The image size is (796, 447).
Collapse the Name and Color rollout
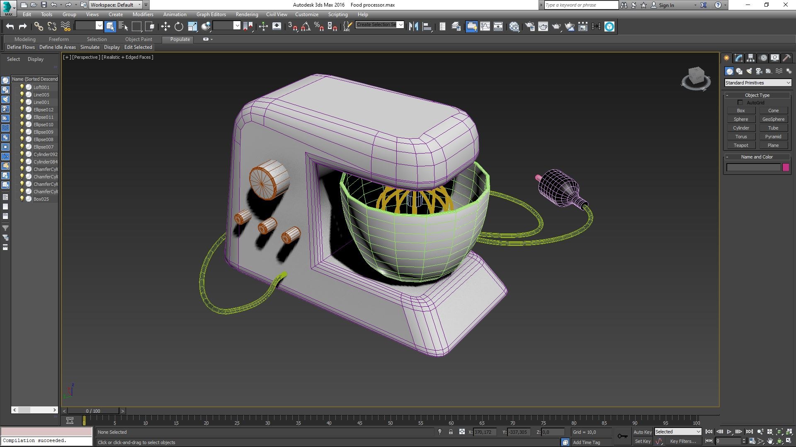(x=757, y=157)
